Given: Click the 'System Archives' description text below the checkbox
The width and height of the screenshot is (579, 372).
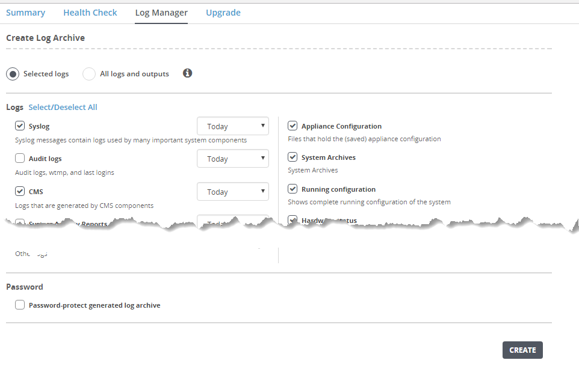Looking at the screenshot, I should point(313,170).
